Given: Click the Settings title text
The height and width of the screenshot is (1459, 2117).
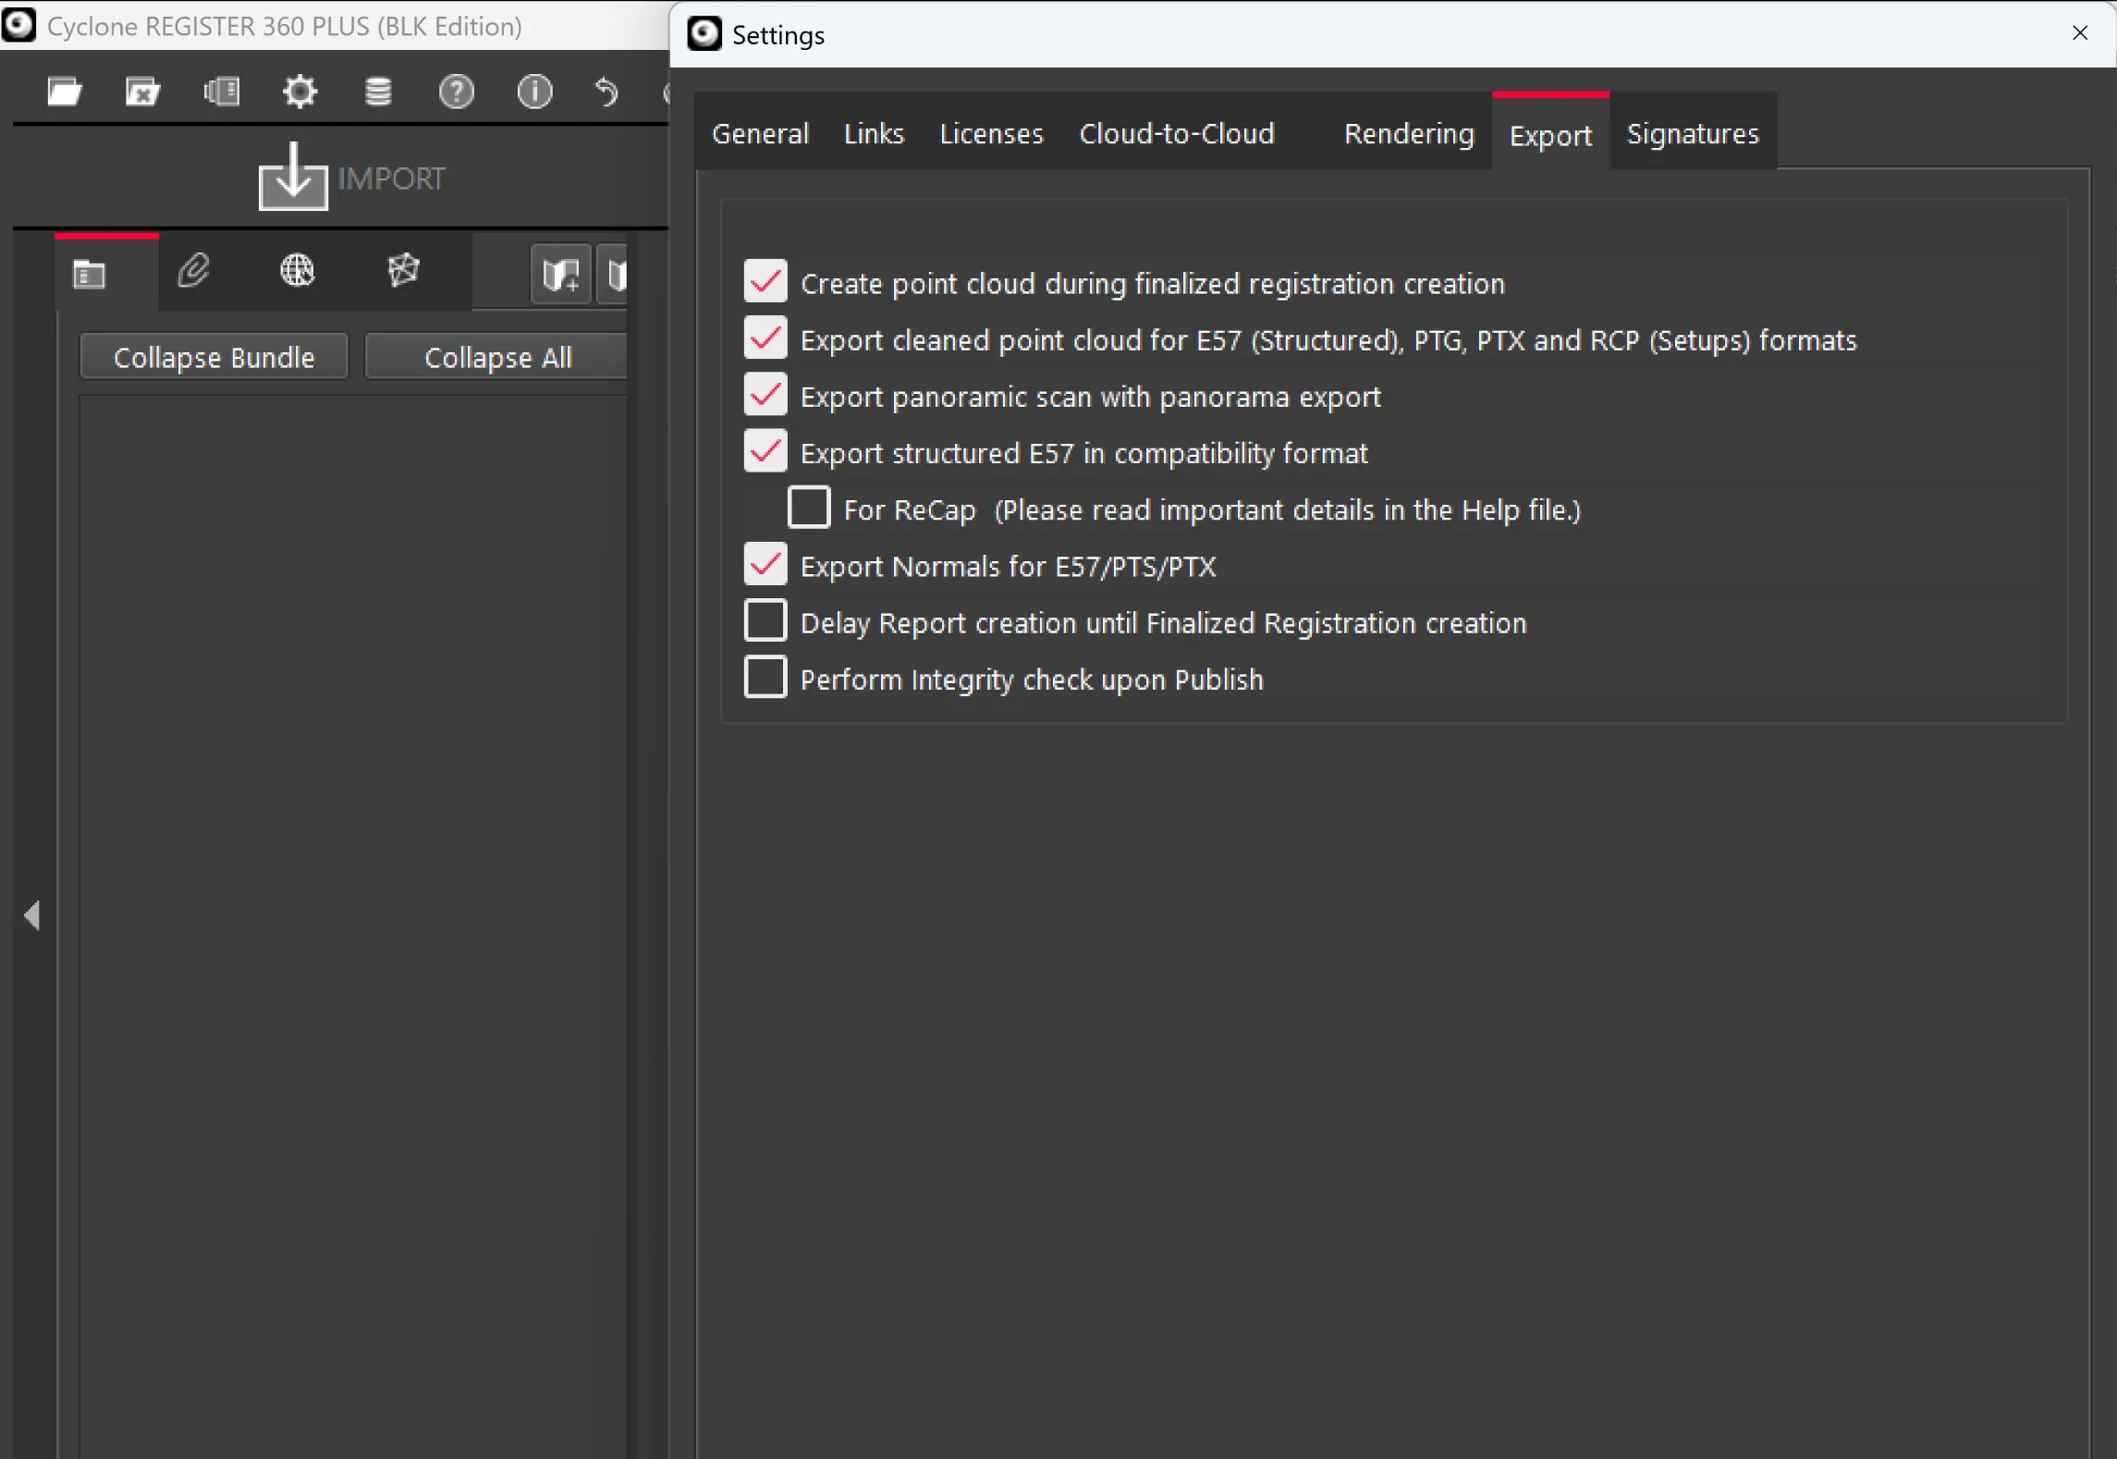Looking at the screenshot, I should pyautogui.click(x=778, y=36).
